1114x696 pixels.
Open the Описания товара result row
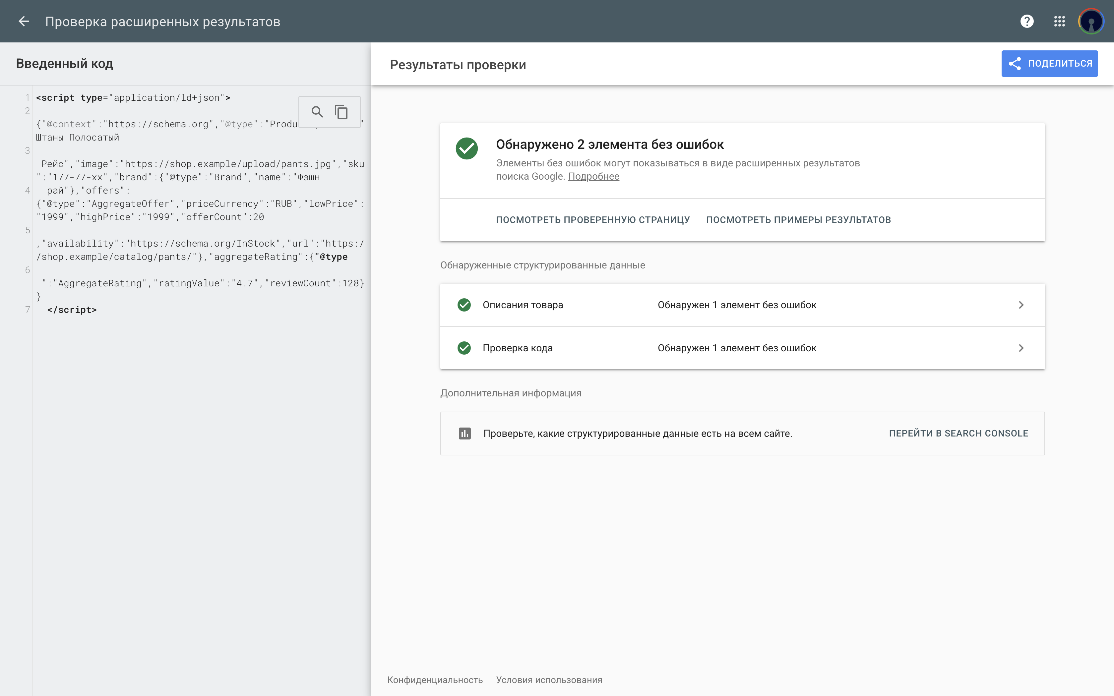tap(742, 305)
